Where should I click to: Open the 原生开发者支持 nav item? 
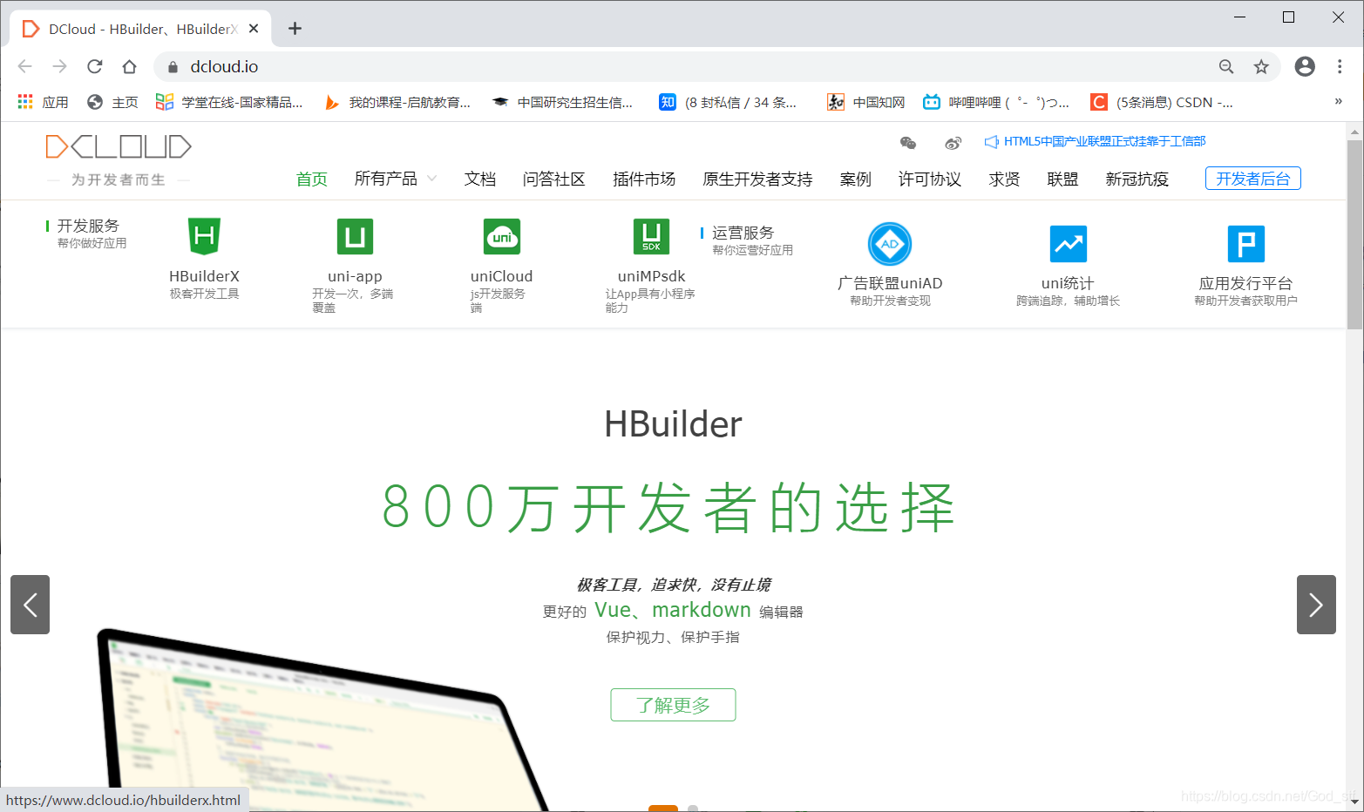pos(757,179)
